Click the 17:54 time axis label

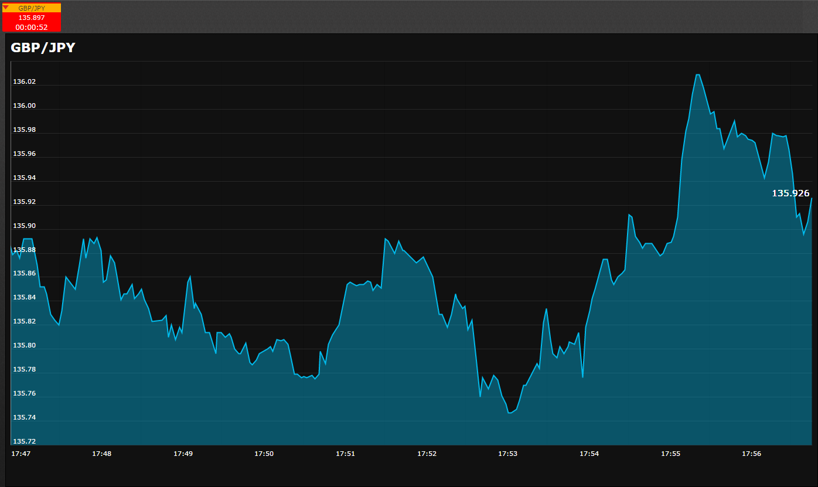point(589,454)
